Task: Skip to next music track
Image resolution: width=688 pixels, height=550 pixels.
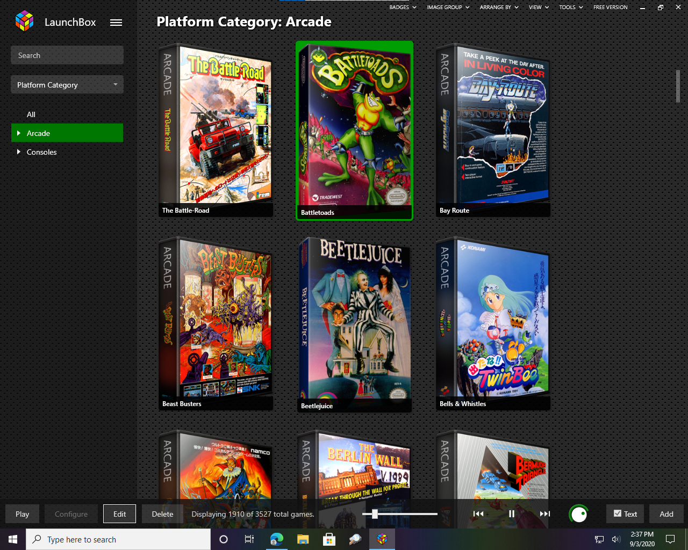Action: 545,514
